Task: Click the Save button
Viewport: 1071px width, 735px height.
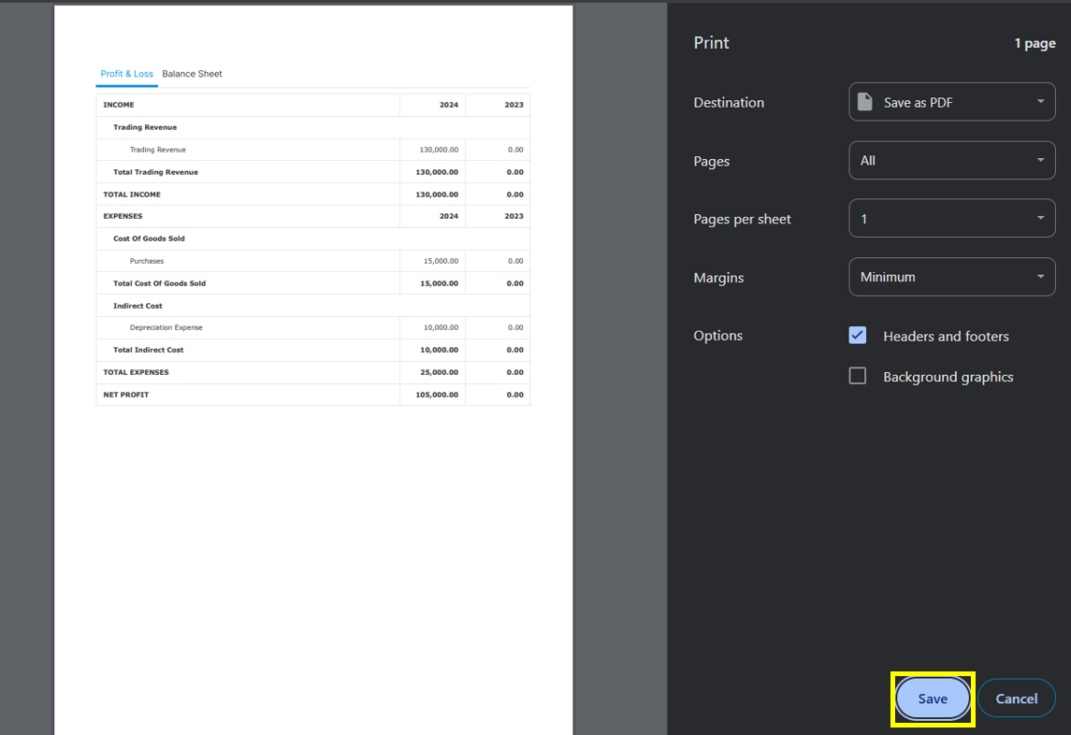Action: [x=933, y=699]
